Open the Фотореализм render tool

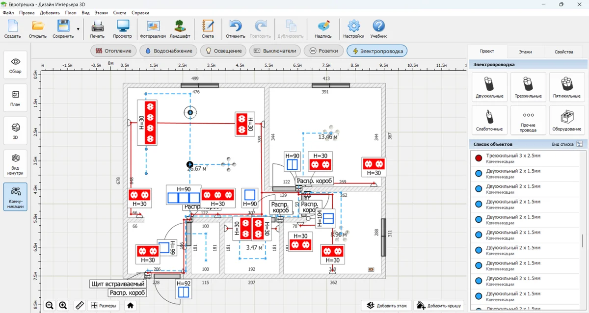153,29
